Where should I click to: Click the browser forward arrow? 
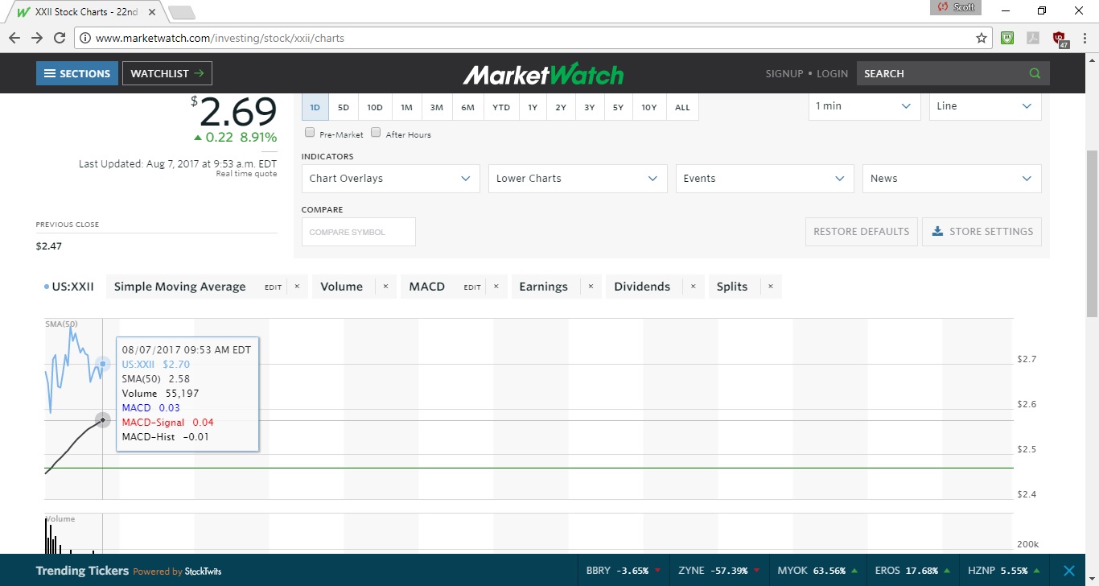(37, 38)
